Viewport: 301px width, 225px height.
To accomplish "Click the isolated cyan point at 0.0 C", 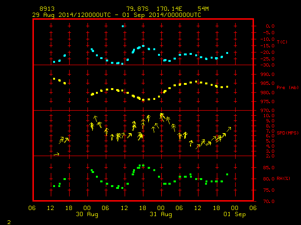I will click(123, 26).
